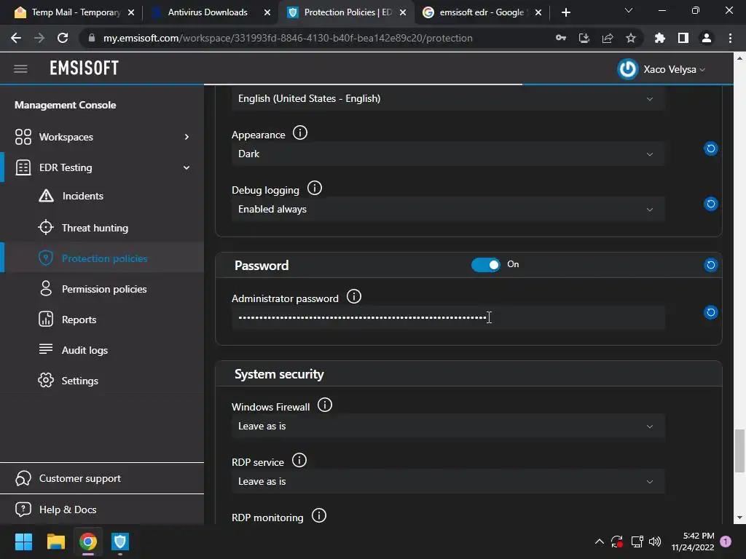746x559 pixels.
Task: Bookmark this page with the star icon
Action: coord(630,38)
